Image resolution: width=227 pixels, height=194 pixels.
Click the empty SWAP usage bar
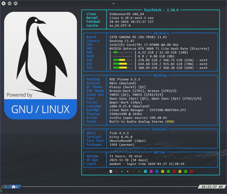[x=123, y=56]
